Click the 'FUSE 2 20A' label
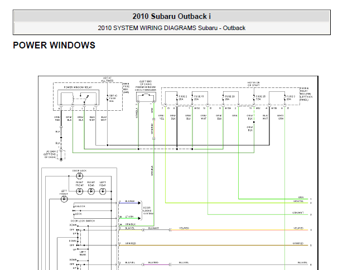Image resolution: width=338 pixels, height=270 pixels. pos(183,97)
